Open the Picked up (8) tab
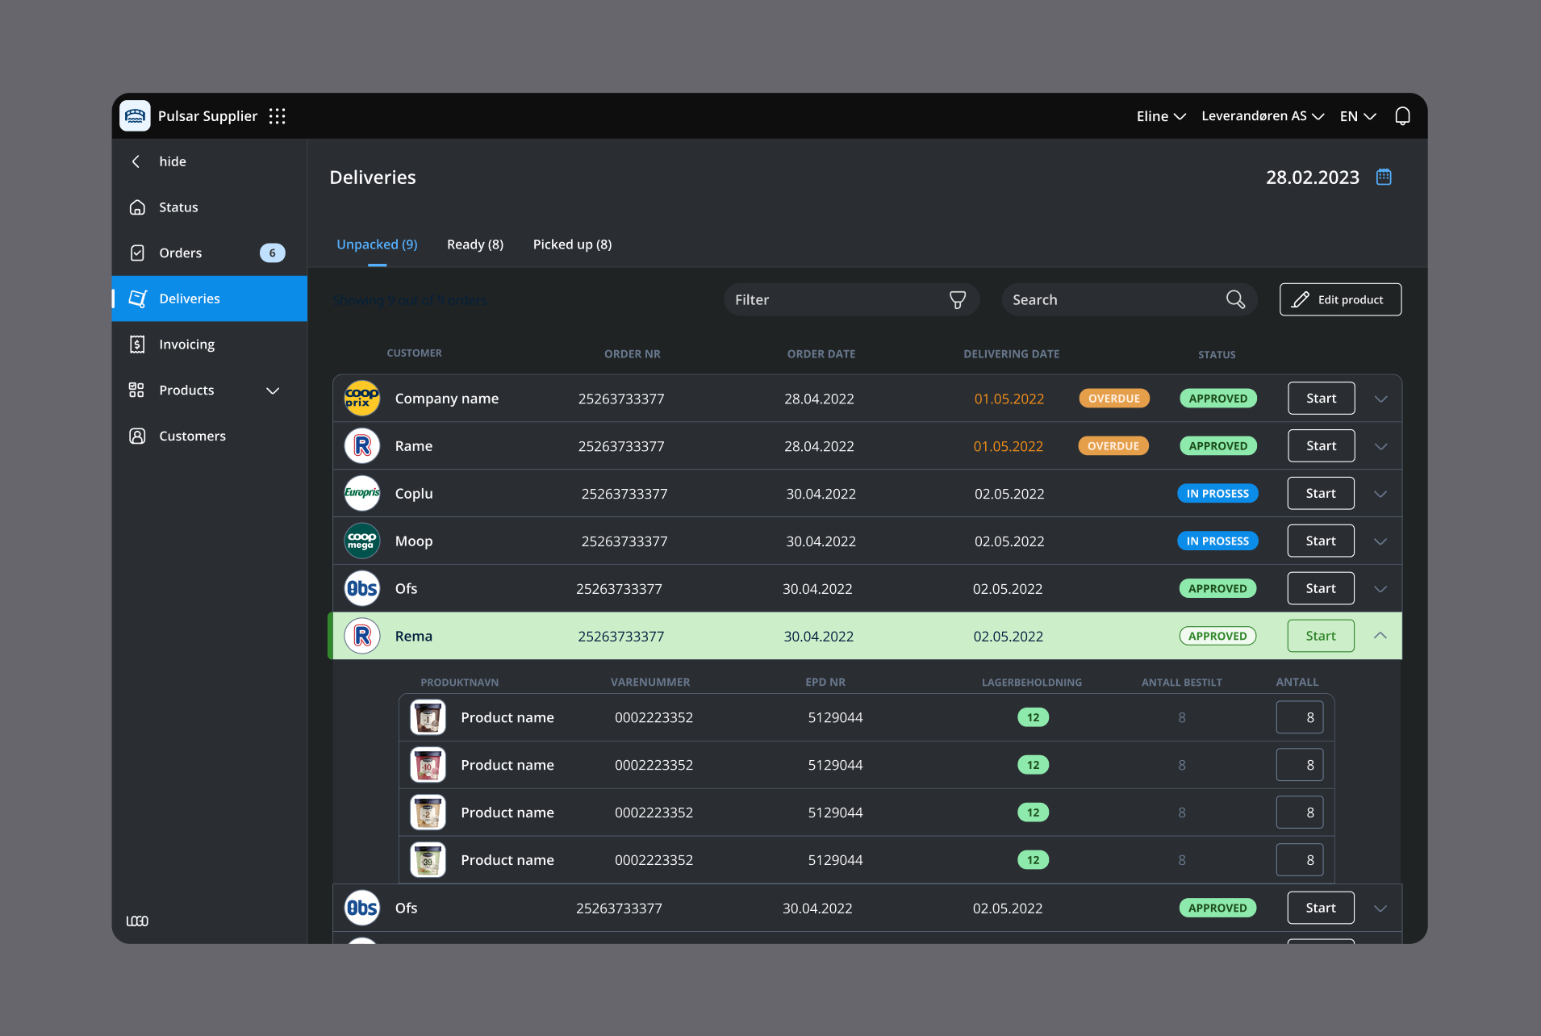The image size is (1541, 1036). pos(572,244)
